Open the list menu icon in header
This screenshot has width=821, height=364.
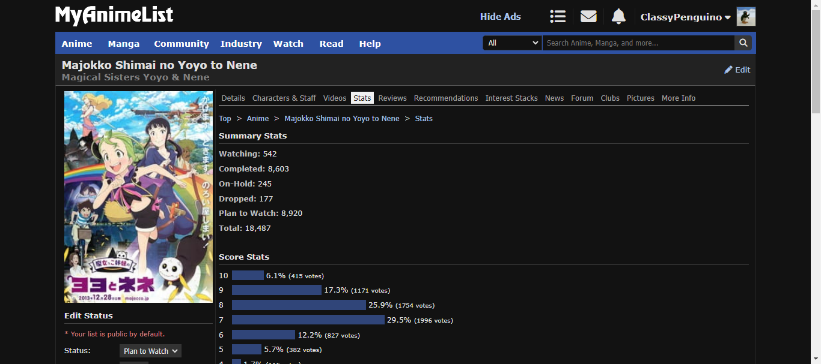558,17
